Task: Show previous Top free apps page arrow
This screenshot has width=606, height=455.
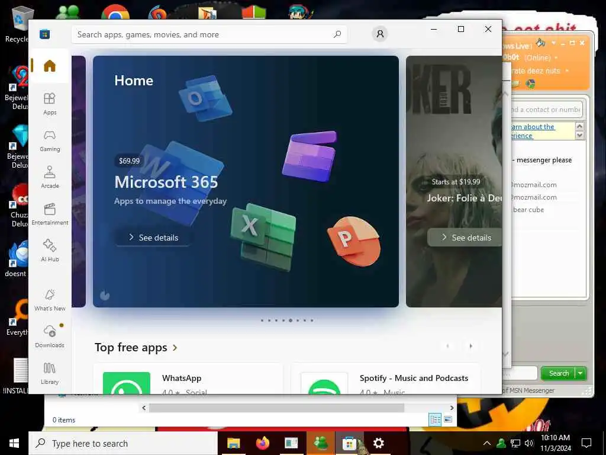Action: [x=447, y=346]
